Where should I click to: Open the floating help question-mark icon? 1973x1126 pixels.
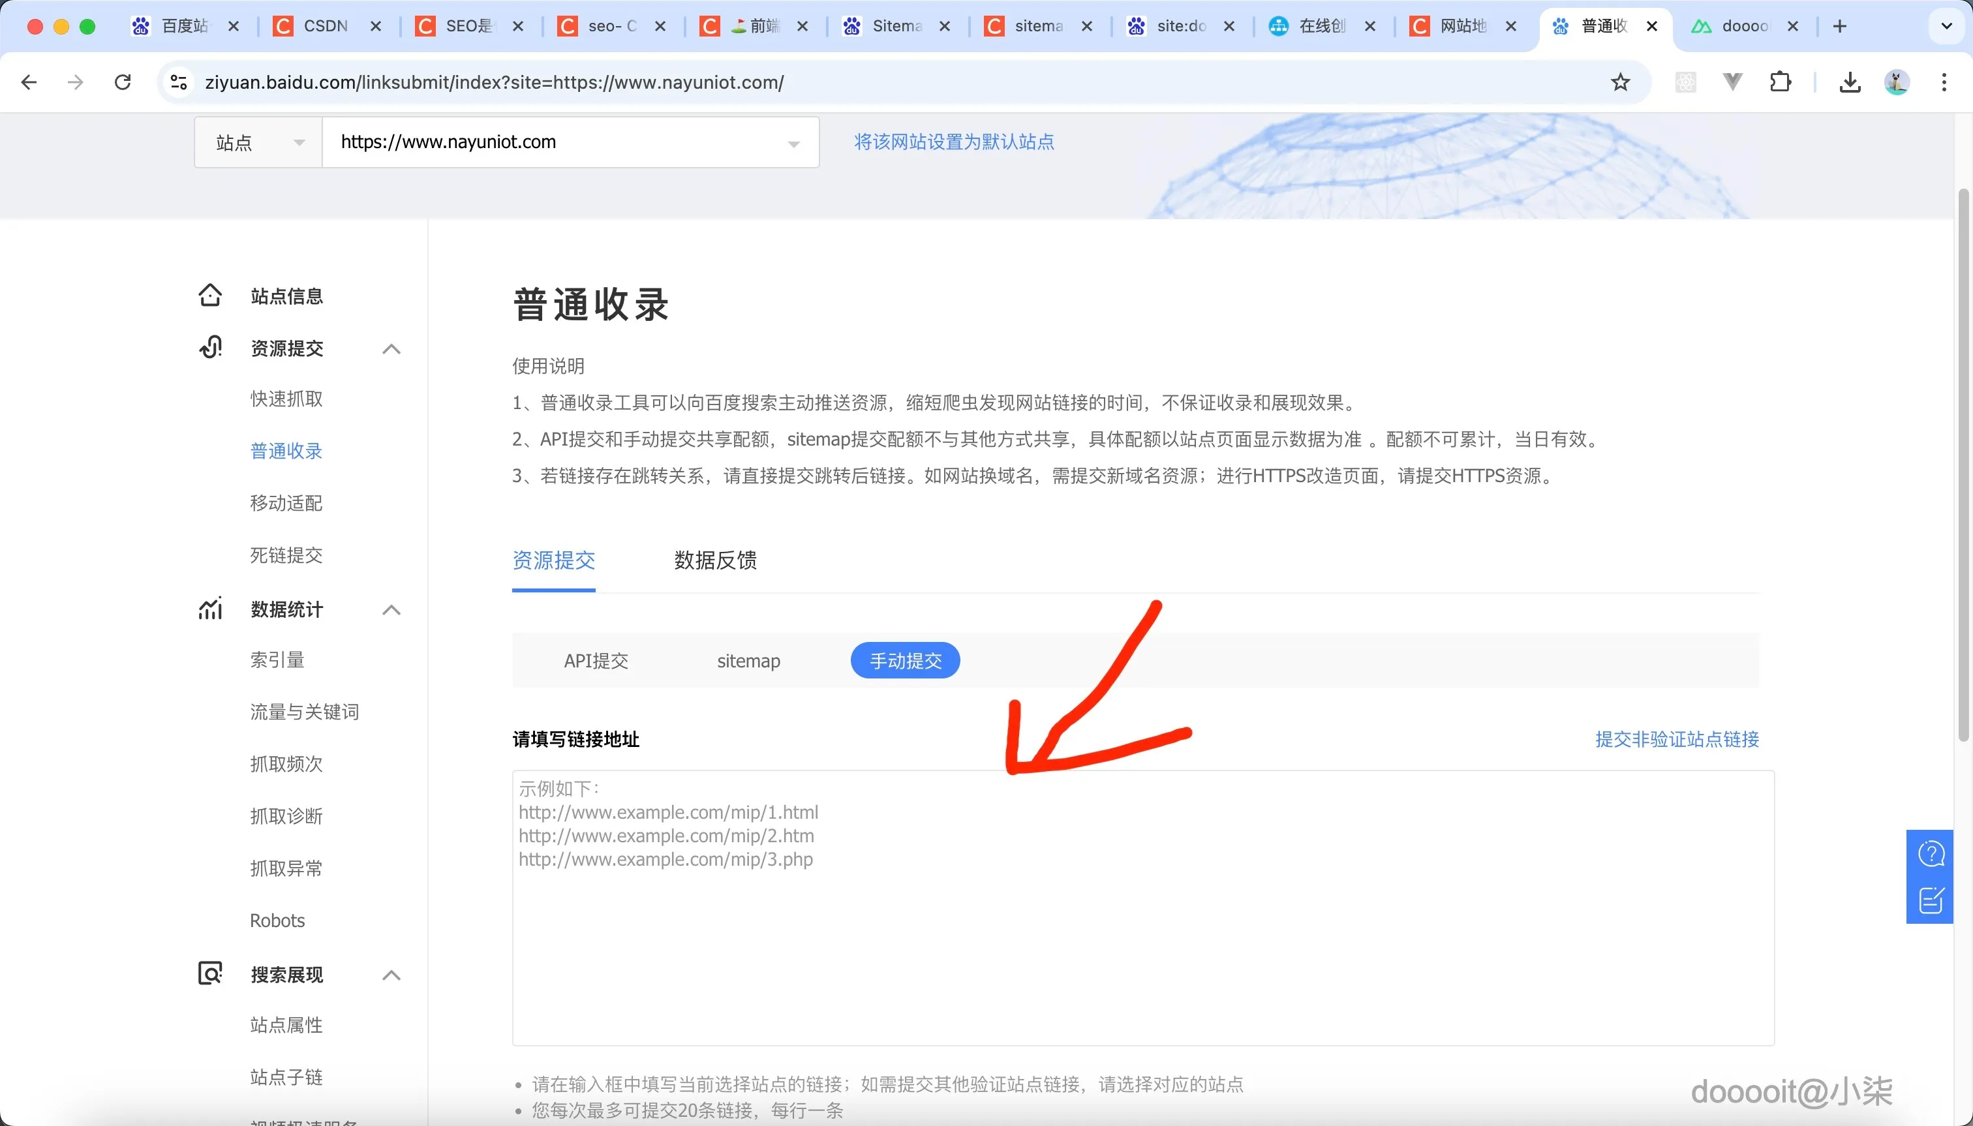coord(1932,852)
